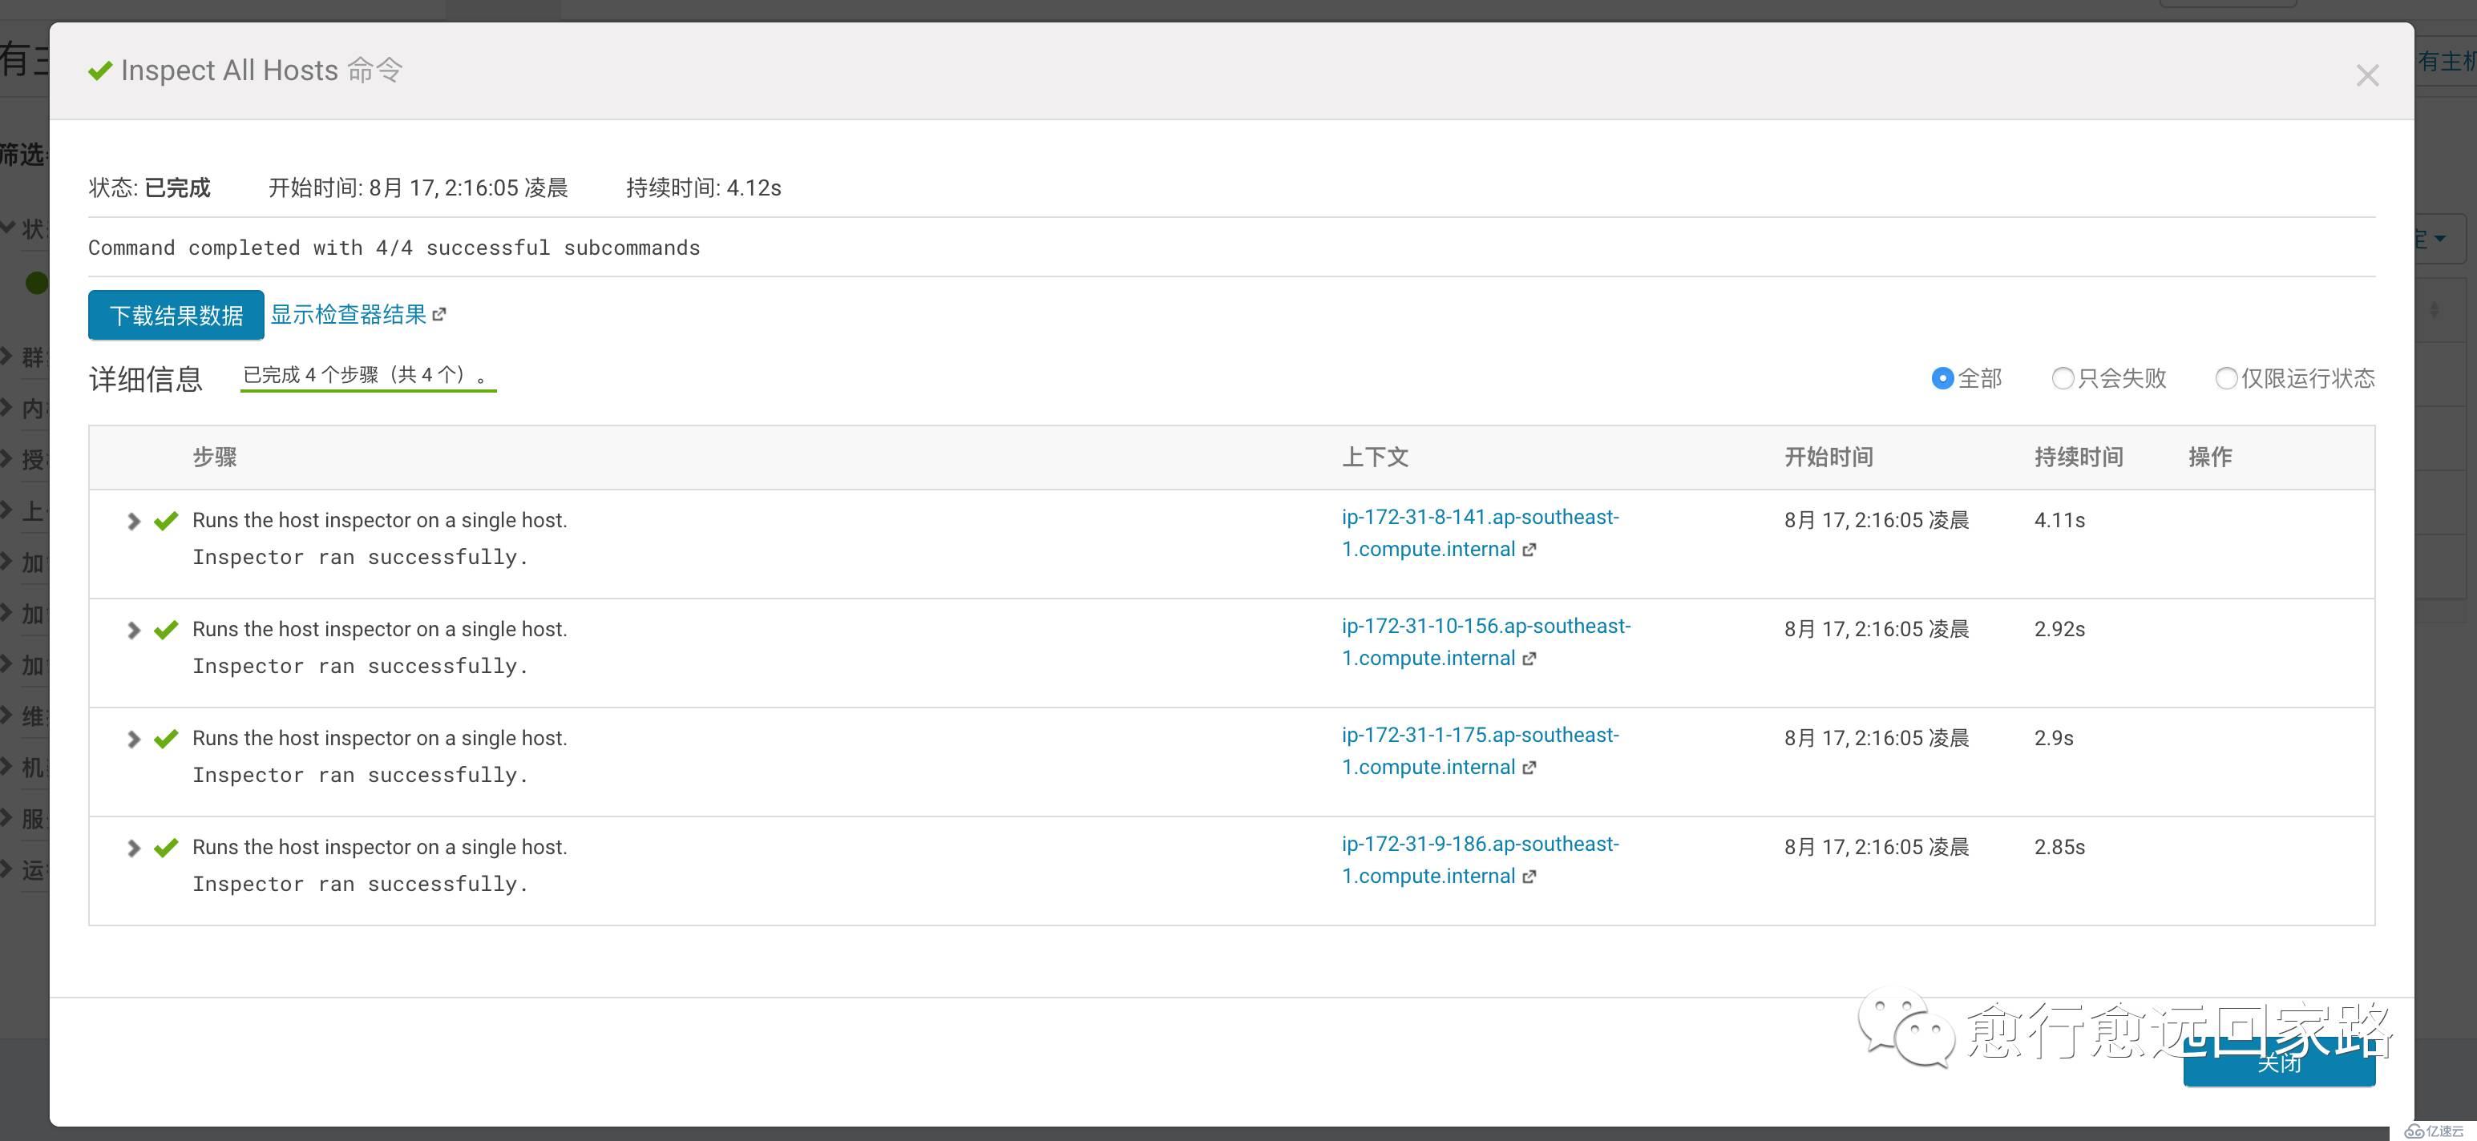Open host link ip-172-31-10-156.ap-southeast-1.compute.internal
The image size is (2477, 1141).
pos(1485,641)
